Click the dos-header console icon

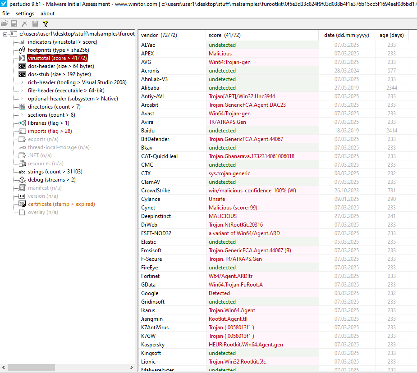pos(22,66)
